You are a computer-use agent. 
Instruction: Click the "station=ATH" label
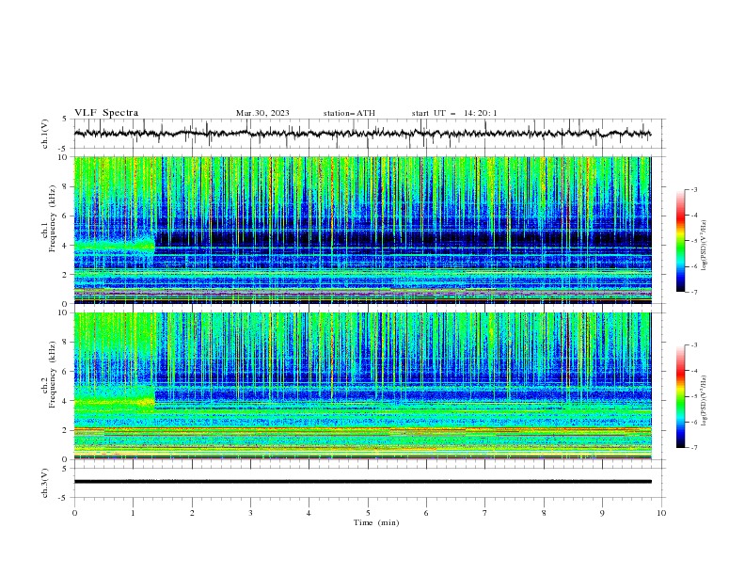(349, 113)
